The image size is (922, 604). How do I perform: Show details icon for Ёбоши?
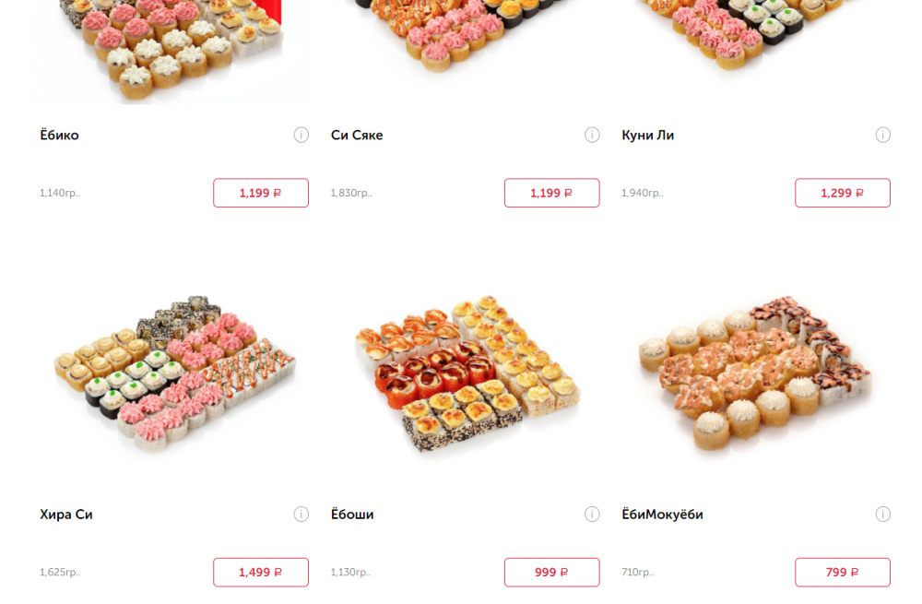coord(592,514)
